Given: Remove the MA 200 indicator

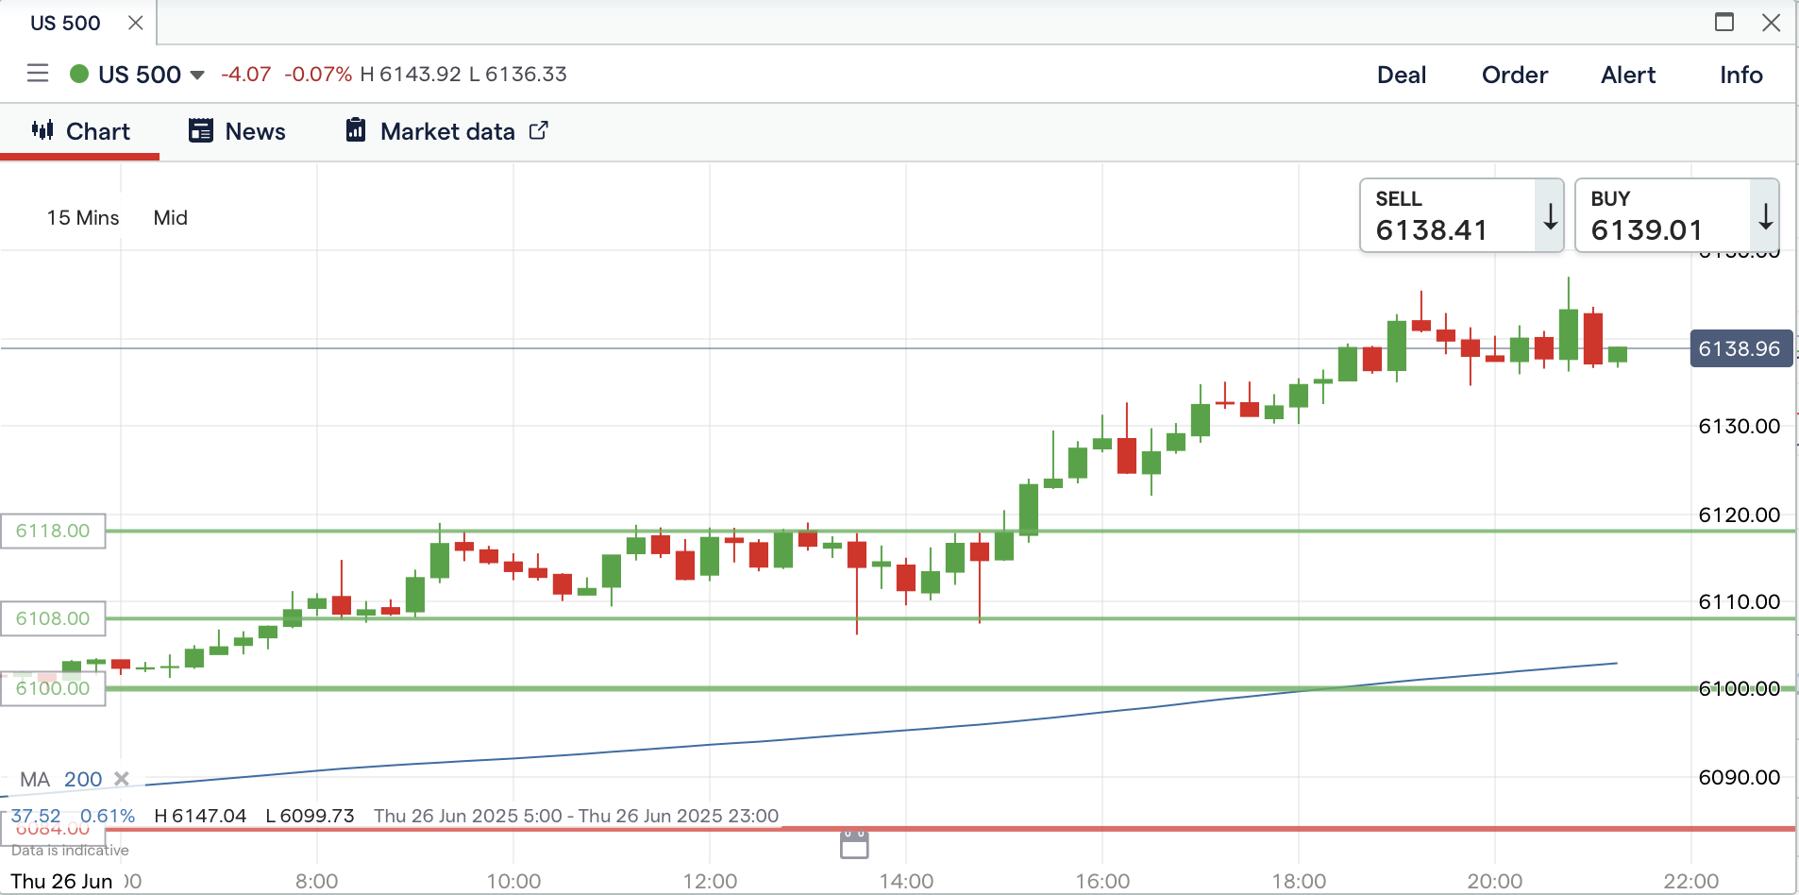Looking at the screenshot, I should click(x=122, y=779).
